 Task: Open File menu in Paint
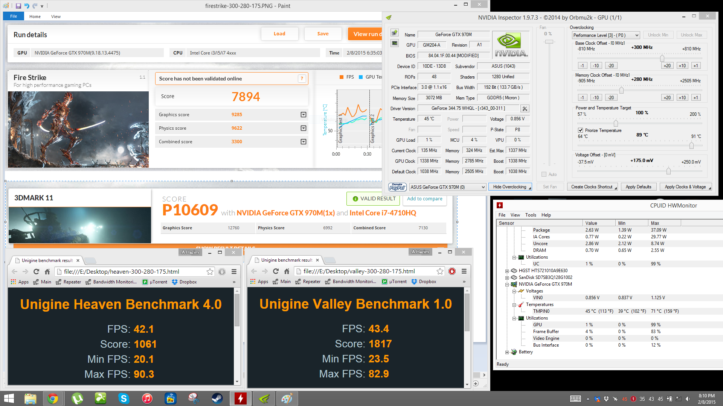coord(14,16)
